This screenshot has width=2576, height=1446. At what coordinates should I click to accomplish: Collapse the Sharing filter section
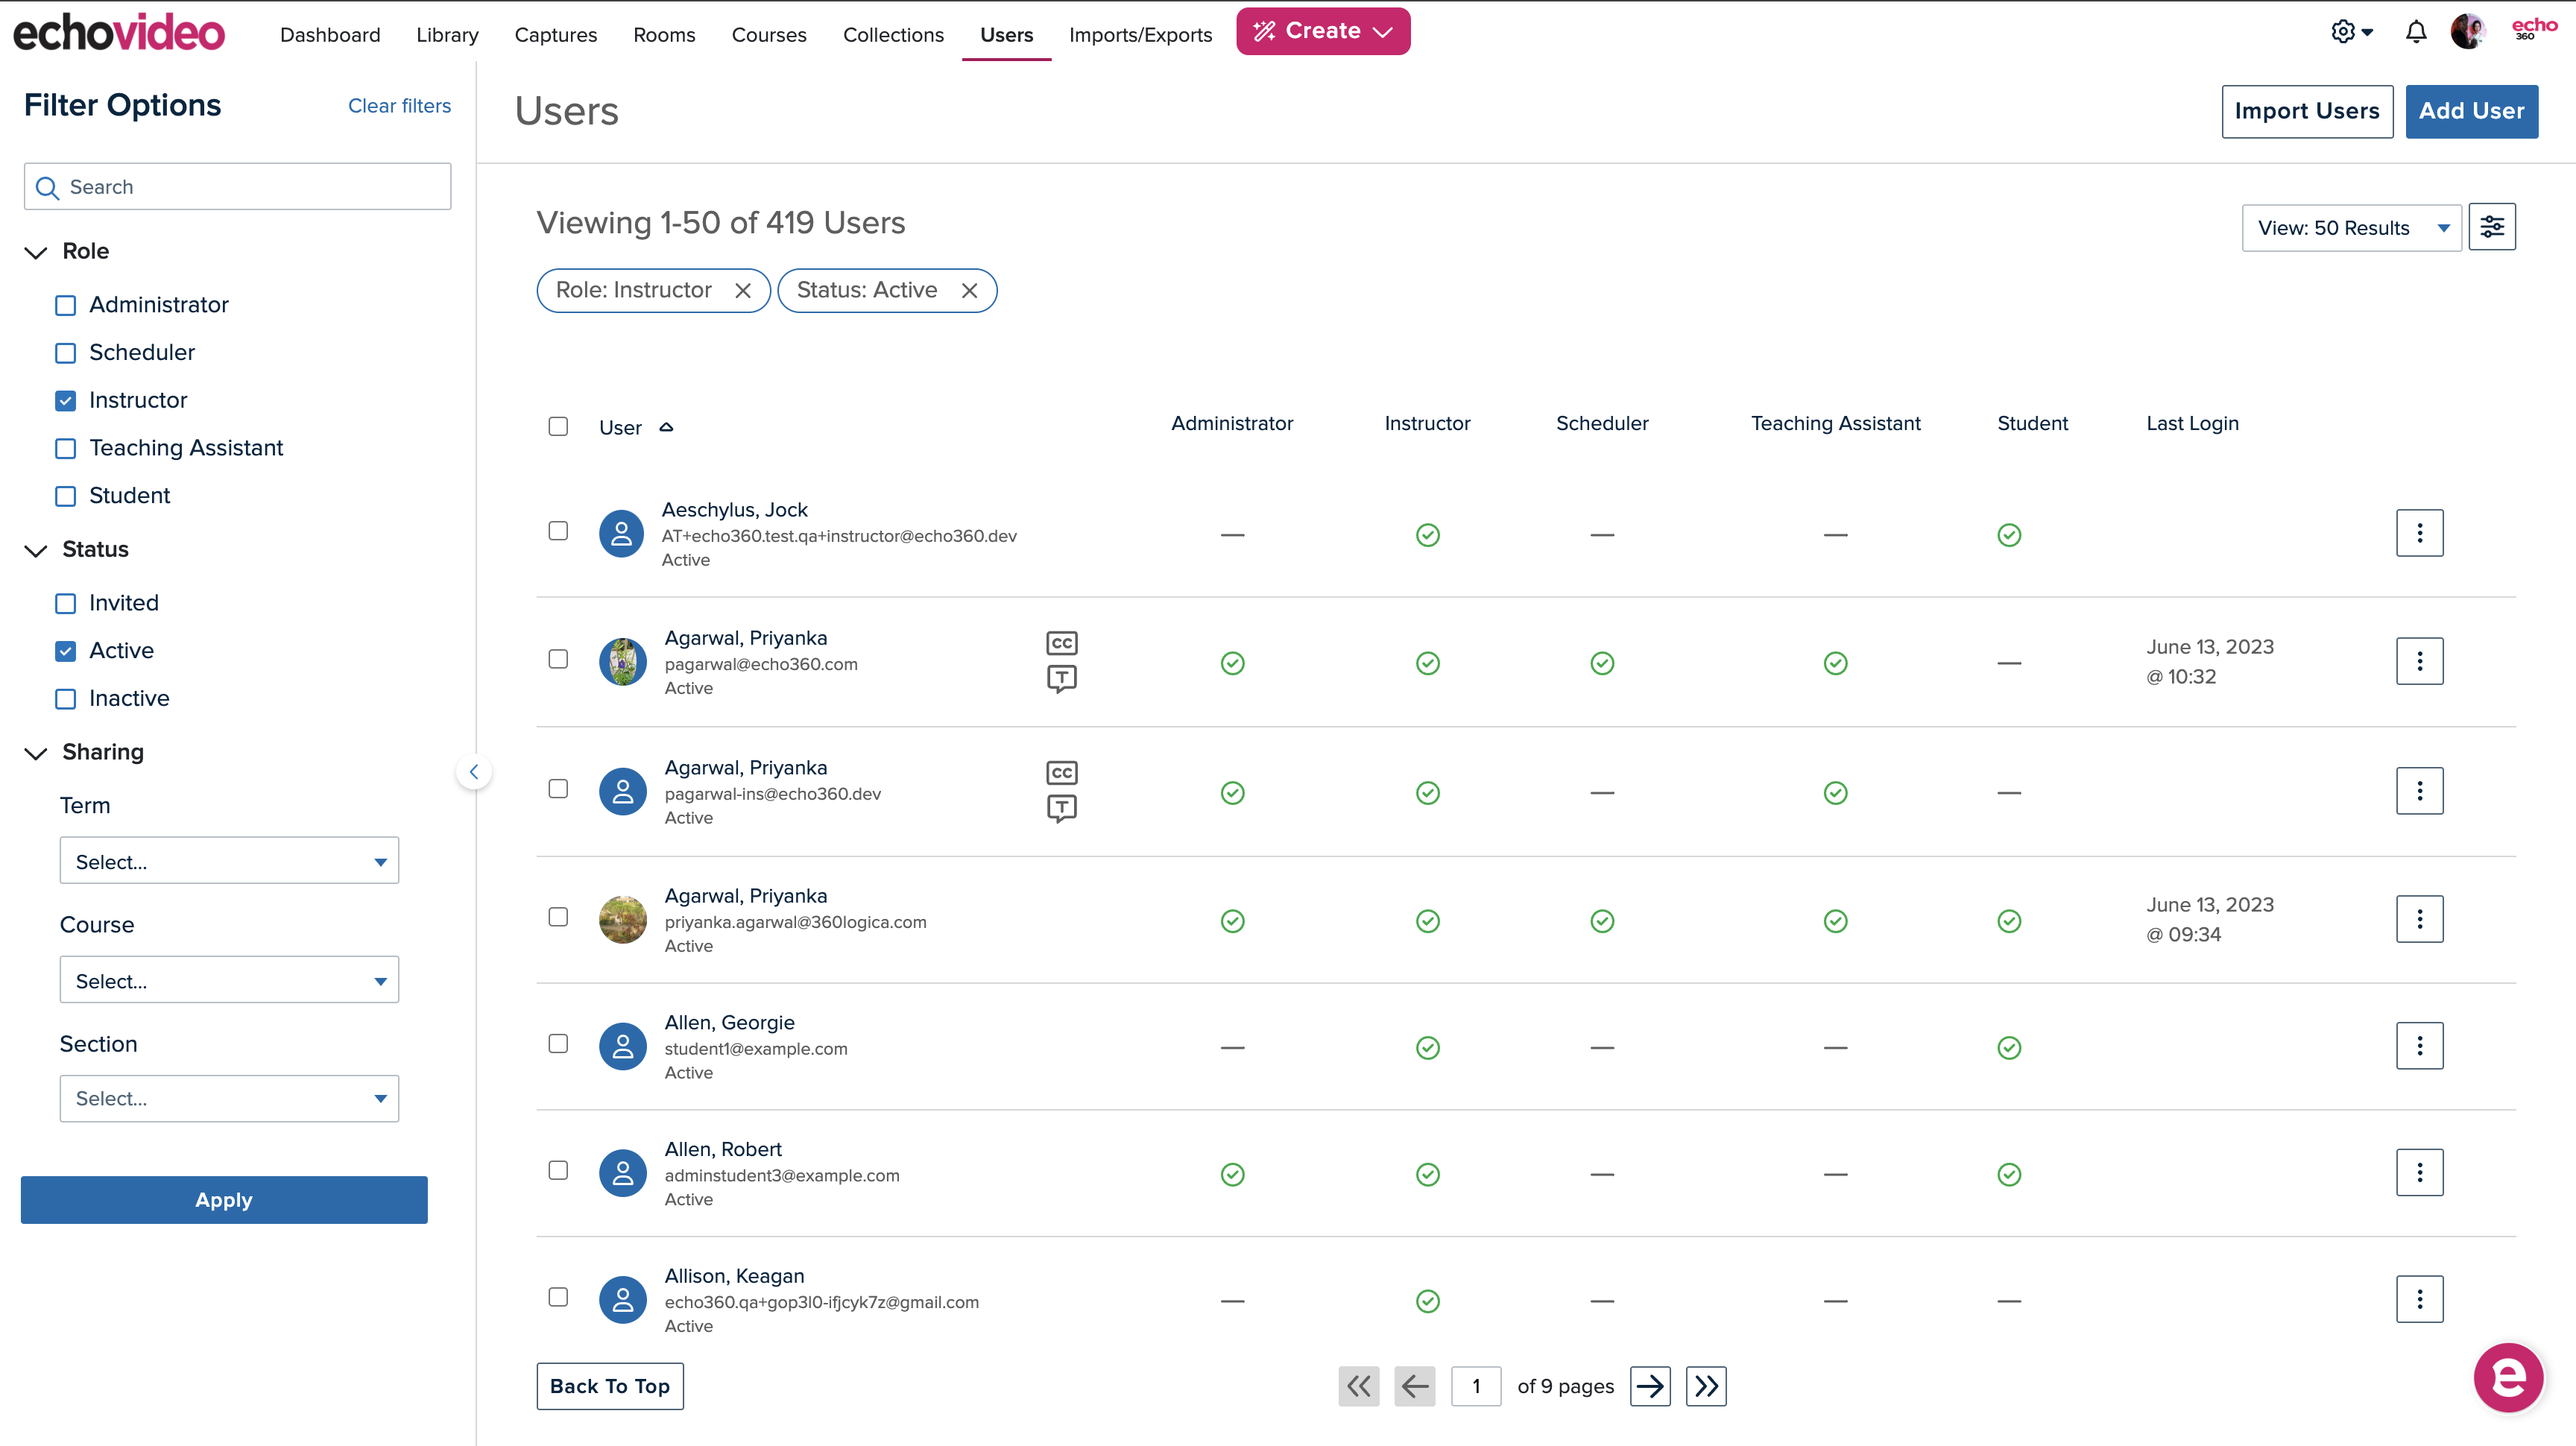coord(36,753)
